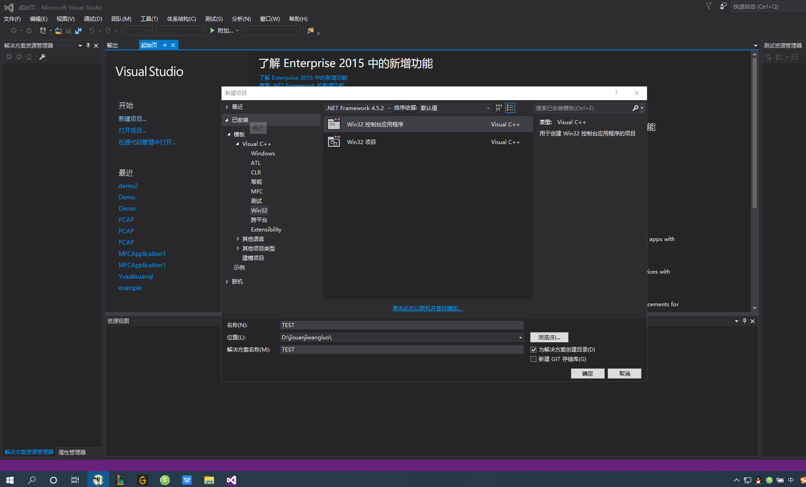Open the location path dropdown

pos(521,338)
